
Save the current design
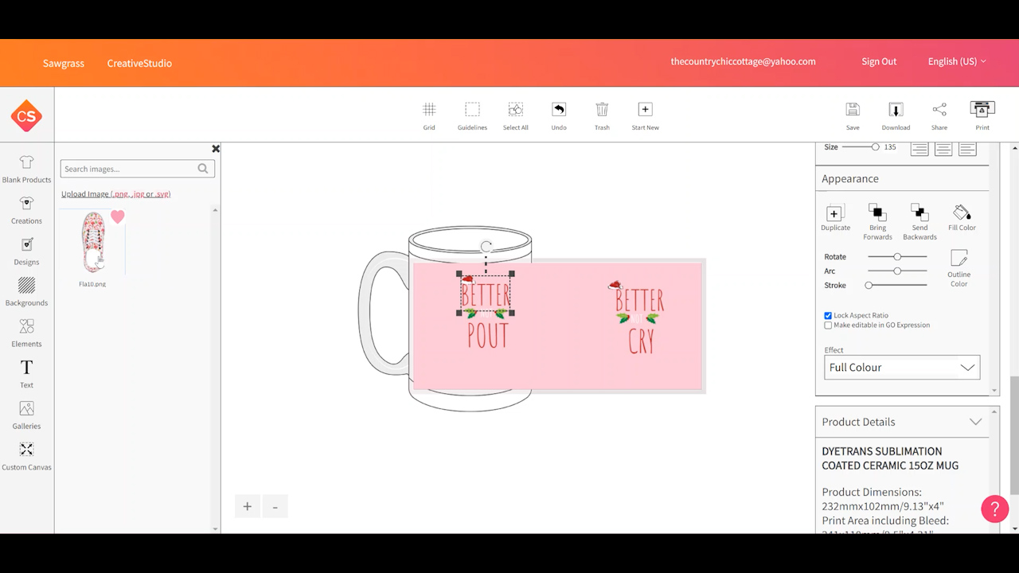point(853,115)
